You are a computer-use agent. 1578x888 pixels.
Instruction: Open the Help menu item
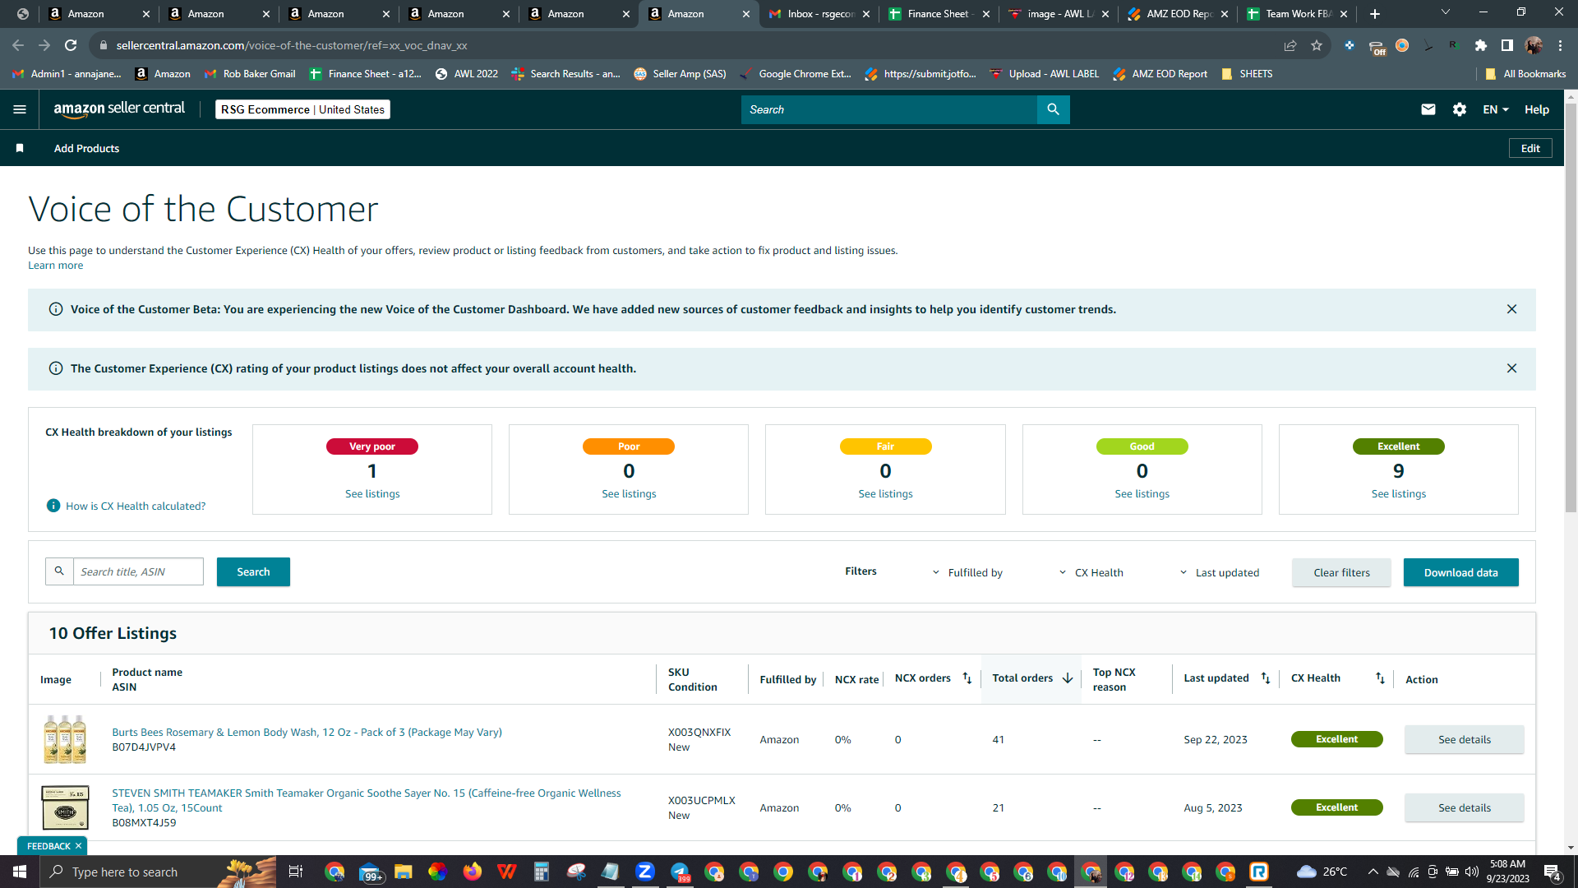[1537, 109]
